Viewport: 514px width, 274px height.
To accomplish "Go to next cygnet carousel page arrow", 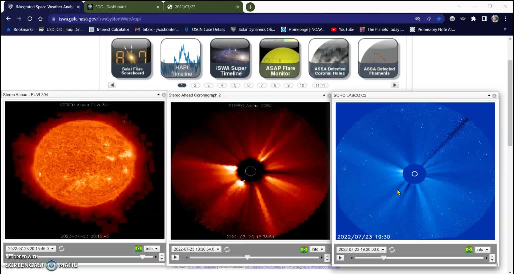I will click(395, 85).
